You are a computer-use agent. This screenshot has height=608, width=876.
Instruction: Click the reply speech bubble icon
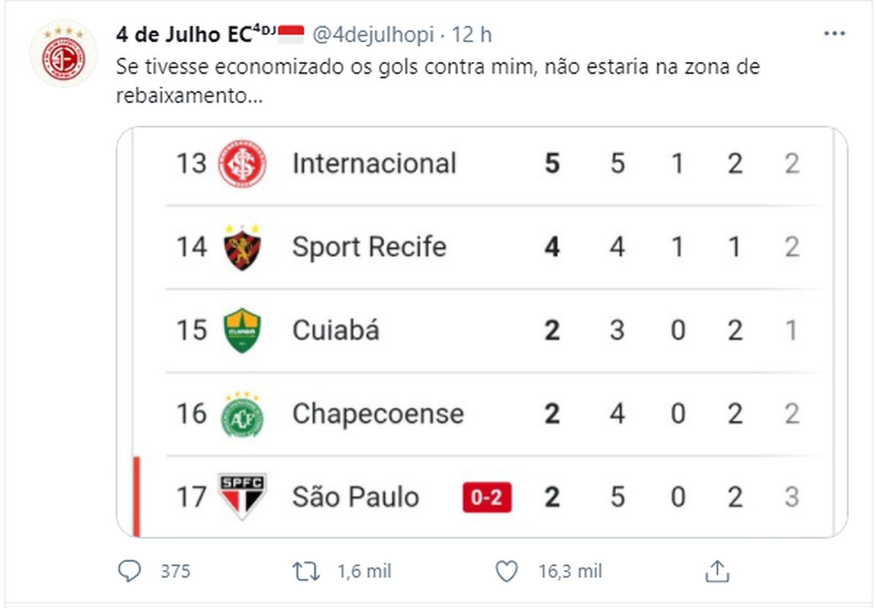coord(129,571)
